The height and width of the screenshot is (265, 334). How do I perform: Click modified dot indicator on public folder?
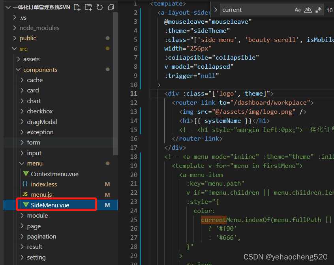tap(107, 38)
